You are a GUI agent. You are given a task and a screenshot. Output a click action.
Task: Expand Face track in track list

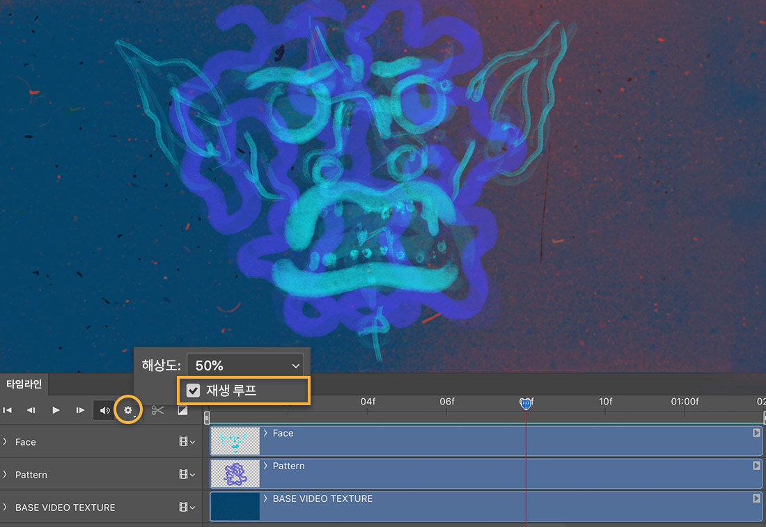pos(5,441)
